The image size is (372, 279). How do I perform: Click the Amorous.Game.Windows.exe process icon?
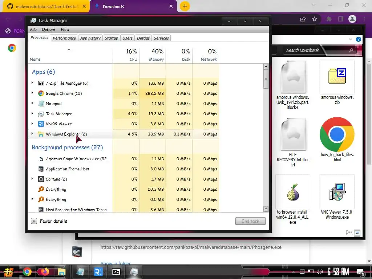pyautogui.click(x=41, y=159)
